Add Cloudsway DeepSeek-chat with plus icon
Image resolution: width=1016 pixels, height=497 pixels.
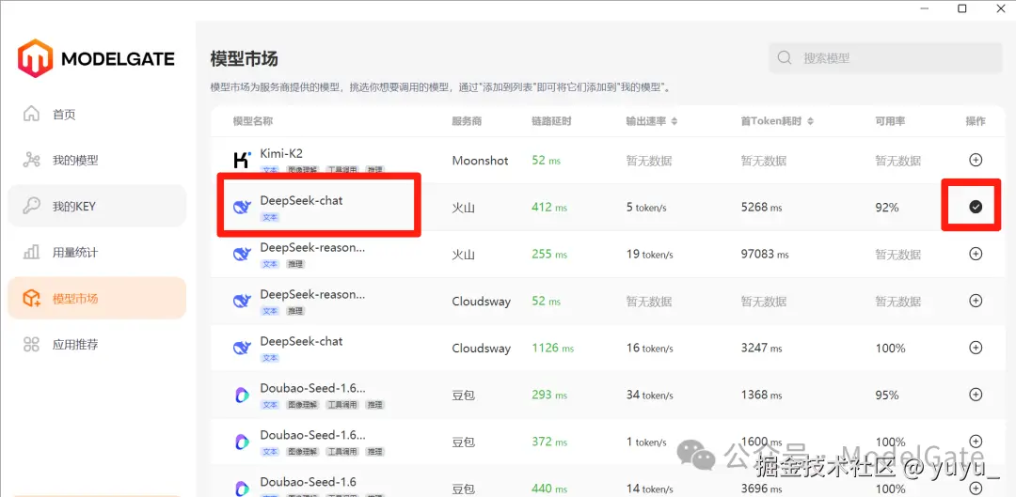[976, 348]
